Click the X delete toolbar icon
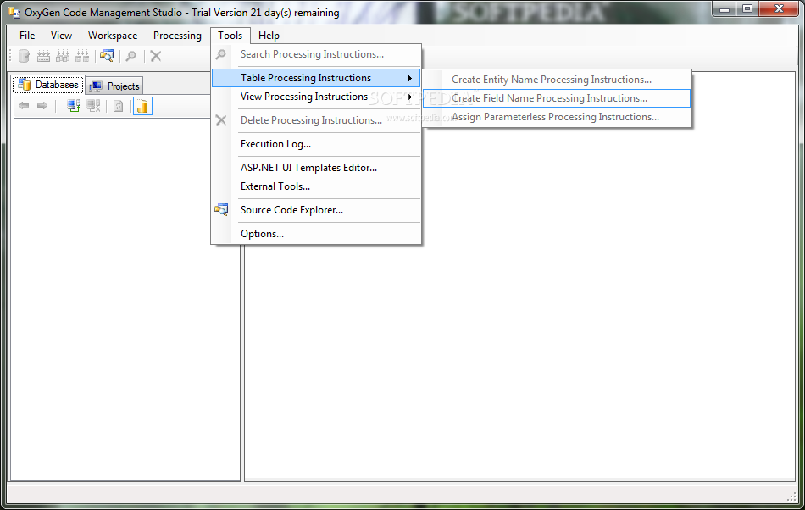 pos(156,56)
